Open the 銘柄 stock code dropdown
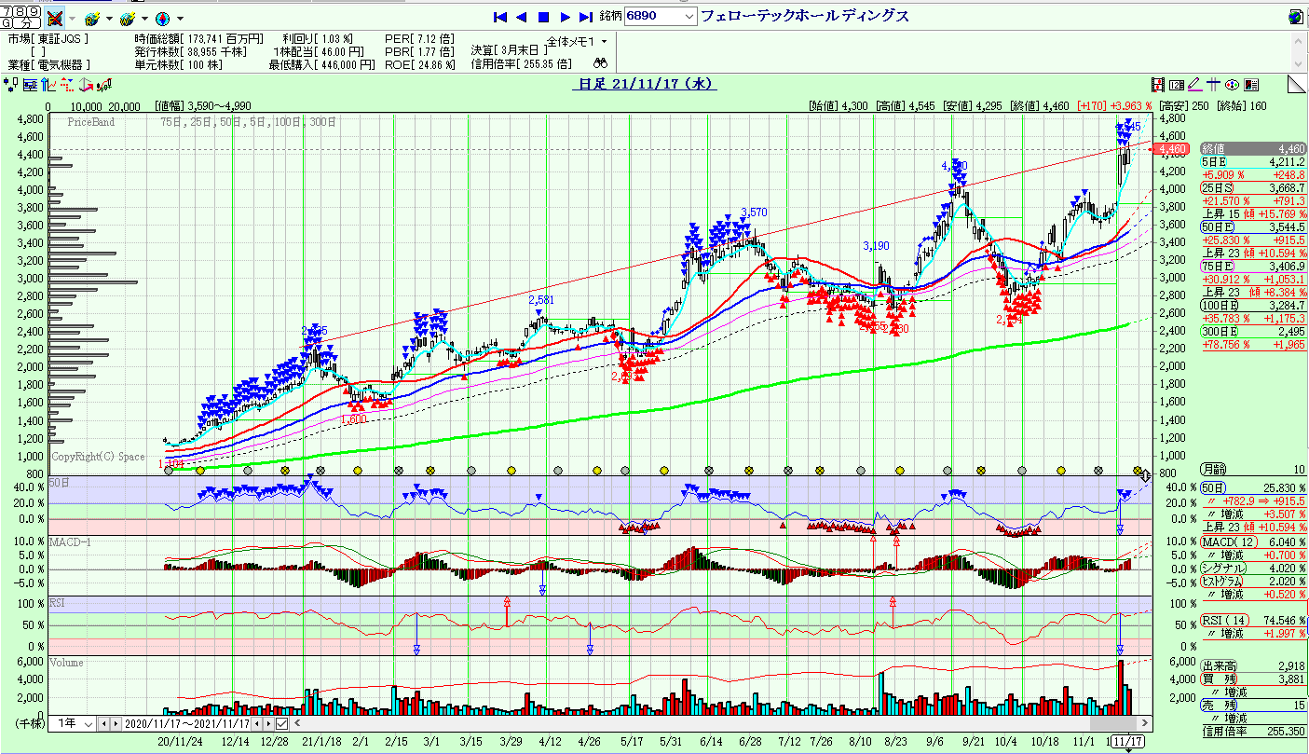This screenshot has width=1309, height=754. pos(689,17)
